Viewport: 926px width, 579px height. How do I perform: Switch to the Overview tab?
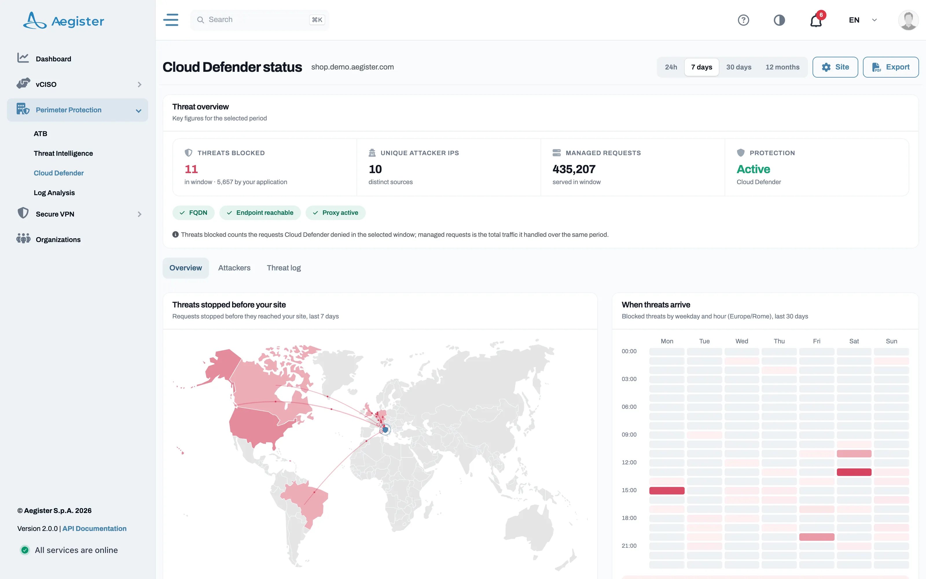(185, 268)
